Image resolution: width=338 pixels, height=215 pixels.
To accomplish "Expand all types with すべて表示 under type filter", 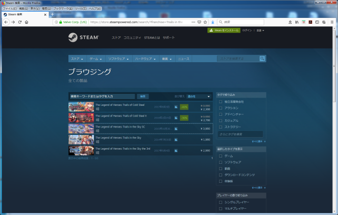I will pos(259,188).
